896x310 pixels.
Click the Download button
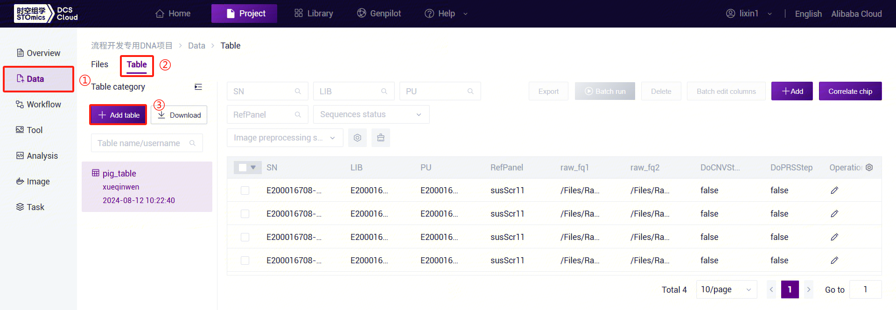179,115
